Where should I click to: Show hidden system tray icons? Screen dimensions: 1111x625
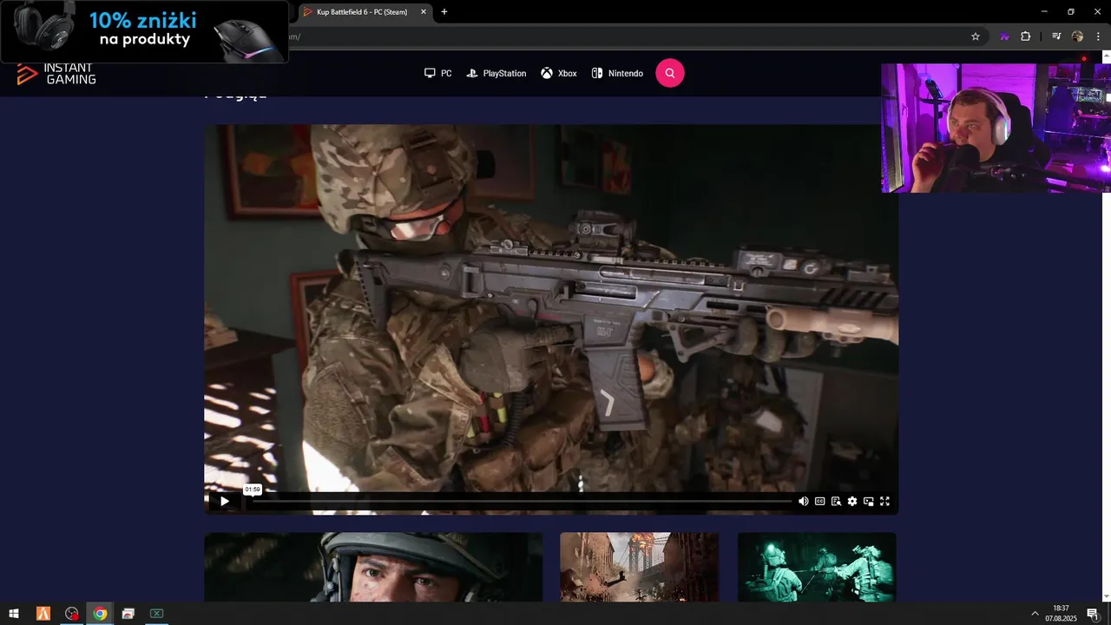(x=1035, y=614)
